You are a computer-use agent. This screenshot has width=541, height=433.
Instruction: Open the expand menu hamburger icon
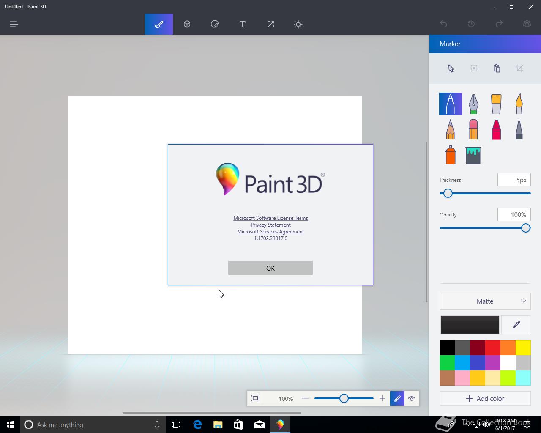tap(14, 24)
